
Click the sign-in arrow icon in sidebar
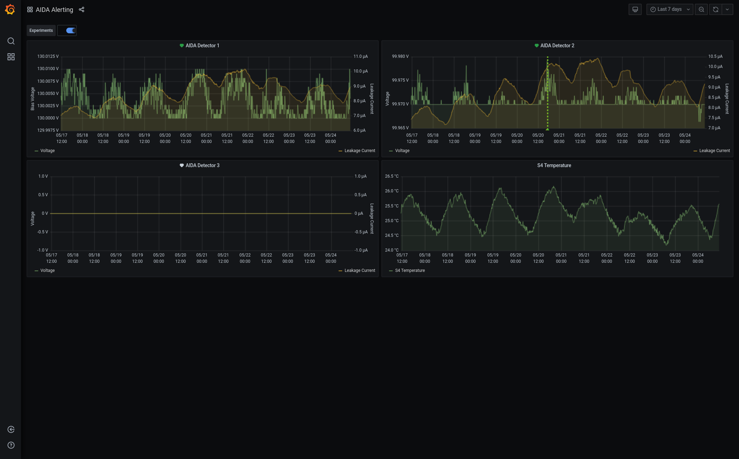[11, 430]
